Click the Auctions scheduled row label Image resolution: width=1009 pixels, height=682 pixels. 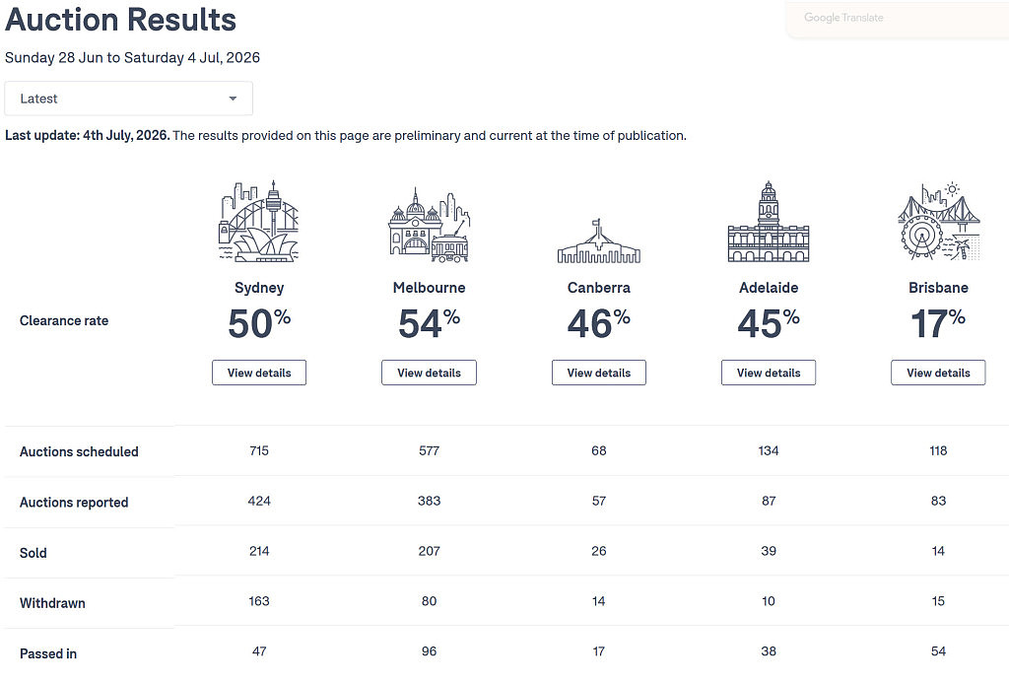tap(79, 451)
